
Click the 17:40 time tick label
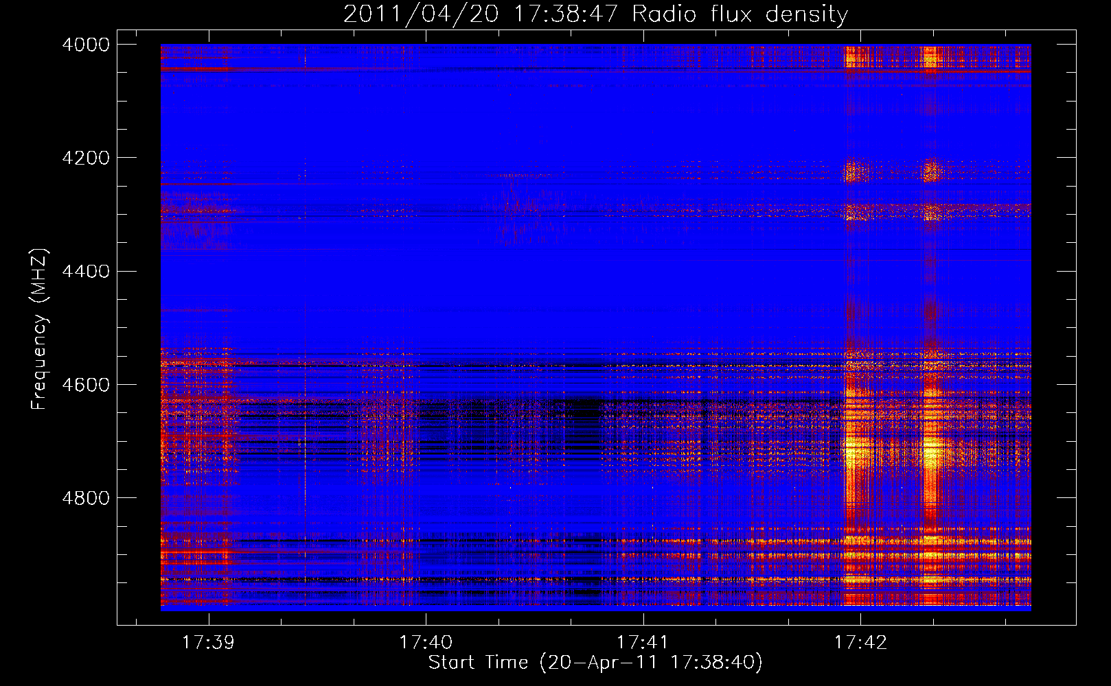(x=426, y=642)
